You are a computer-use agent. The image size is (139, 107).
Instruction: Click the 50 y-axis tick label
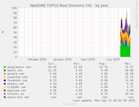pyautogui.click(x=15, y=32)
